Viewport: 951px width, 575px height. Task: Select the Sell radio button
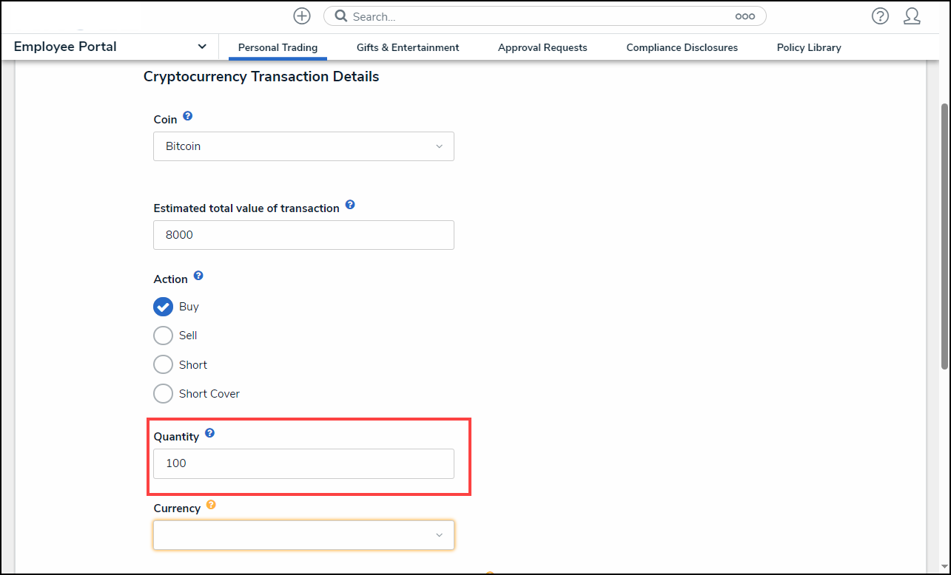(x=163, y=336)
